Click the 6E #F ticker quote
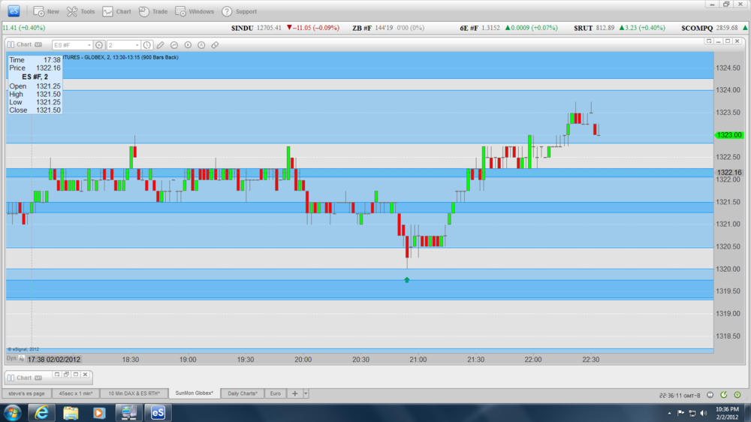Image resolution: width=751 pixels, height=422 pixels. click(x=508, y=28)
